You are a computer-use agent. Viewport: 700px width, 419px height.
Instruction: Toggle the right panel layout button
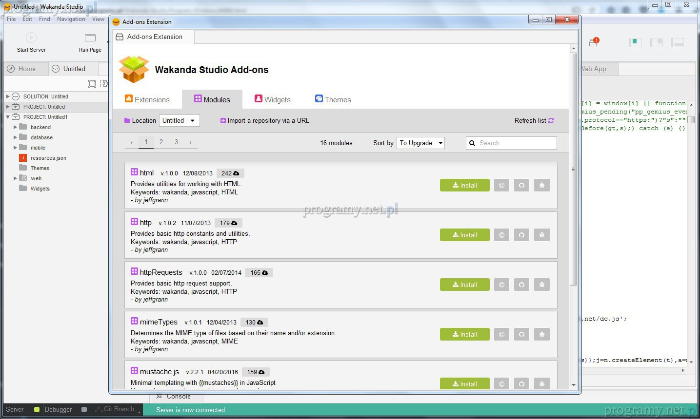[x=656, y=42]
